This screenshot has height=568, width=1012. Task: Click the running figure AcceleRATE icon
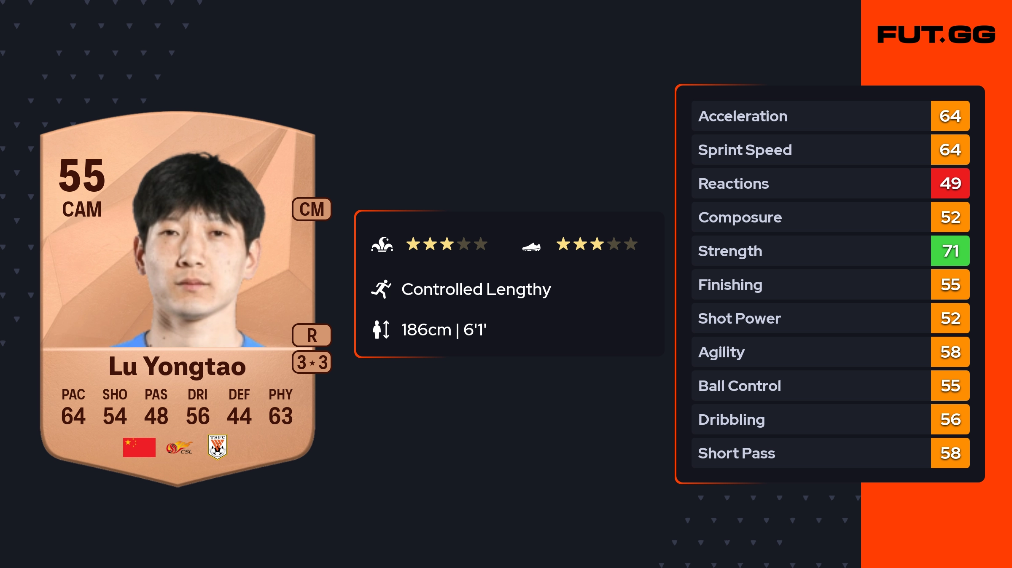point(381,289)
